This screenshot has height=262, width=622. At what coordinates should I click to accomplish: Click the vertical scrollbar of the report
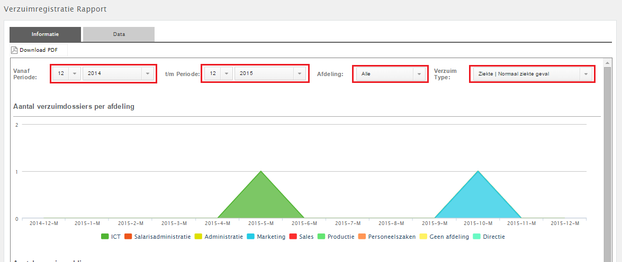pyautogui.click(x=607, y=158)
